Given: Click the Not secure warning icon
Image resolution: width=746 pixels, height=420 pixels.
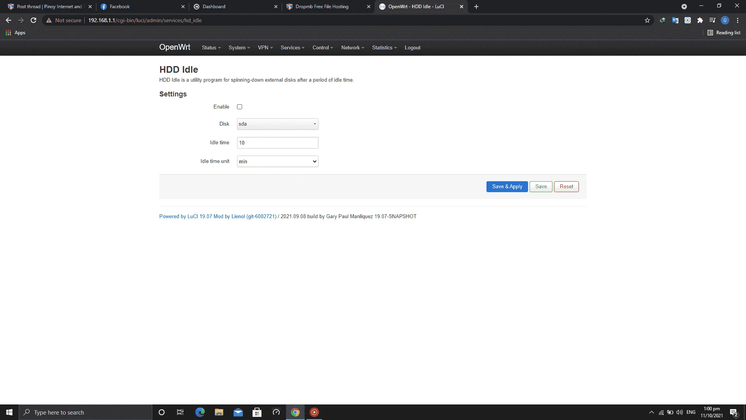Looking at the screenshot, I should click(49, 20).
